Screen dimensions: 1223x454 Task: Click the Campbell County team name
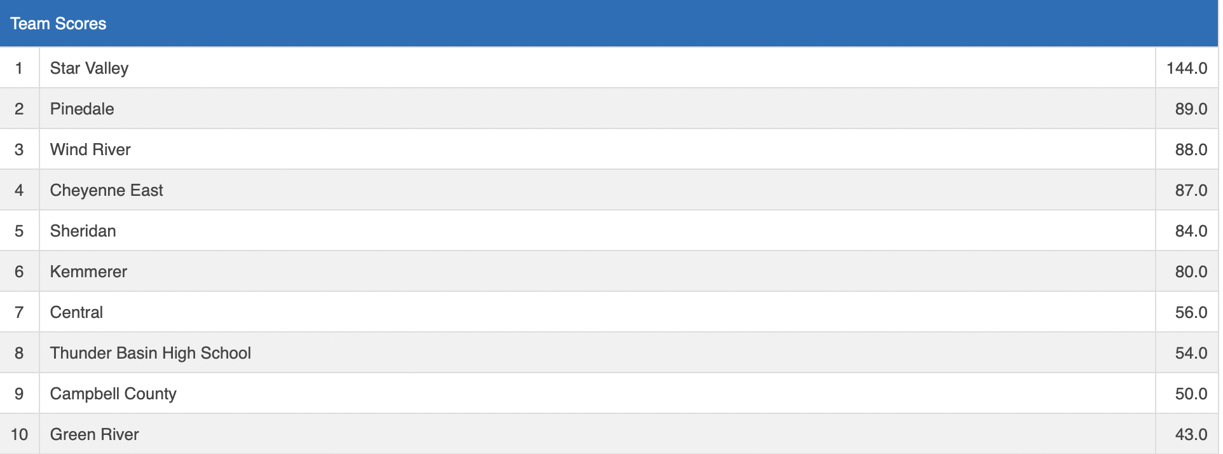click(113, 394)
